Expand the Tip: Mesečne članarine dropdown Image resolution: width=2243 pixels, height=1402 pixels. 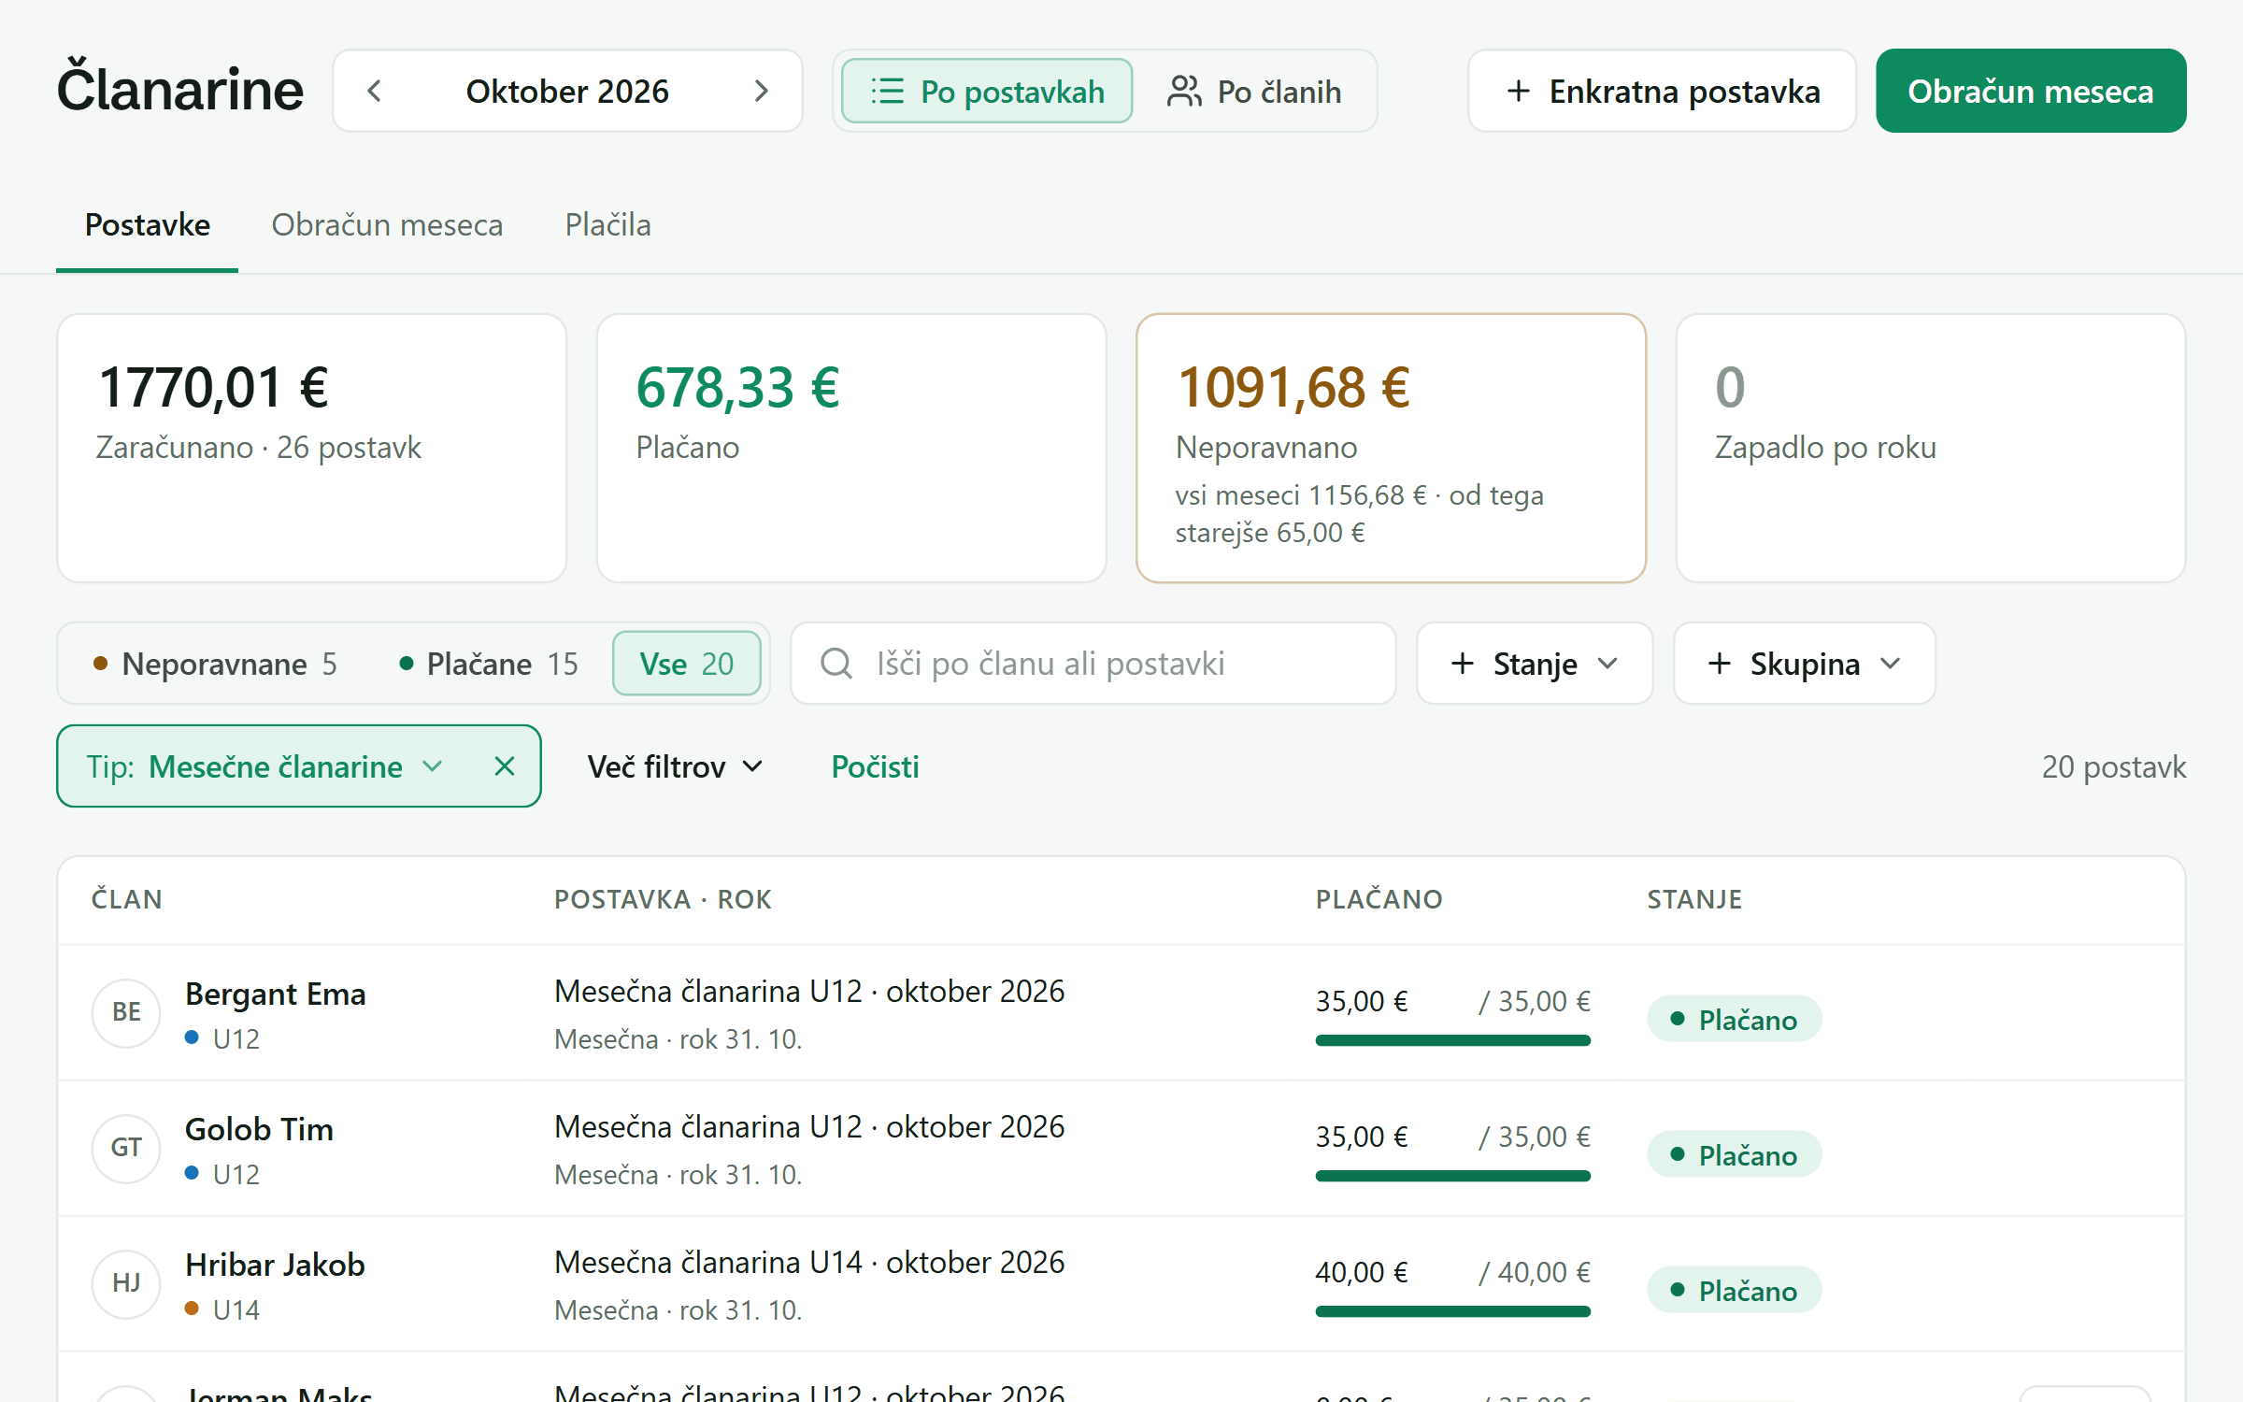(x=265, y=766)
